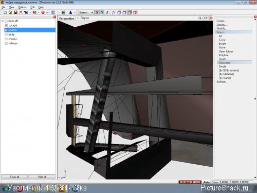
Task: Collapse the Rash.dff tree node
Action: point(3,21)
